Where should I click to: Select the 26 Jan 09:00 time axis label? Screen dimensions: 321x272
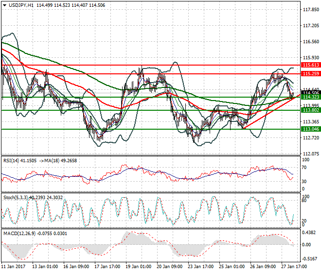tap(263, 267)
